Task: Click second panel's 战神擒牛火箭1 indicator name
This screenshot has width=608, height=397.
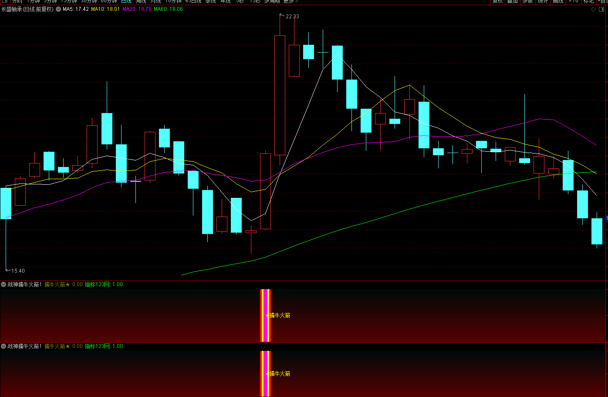Action: (25, 346)
